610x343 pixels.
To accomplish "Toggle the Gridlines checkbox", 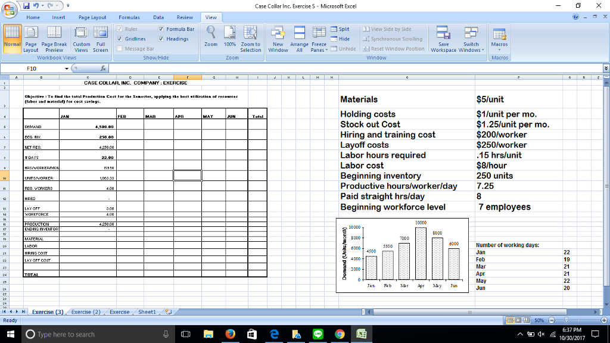I will click(122, 39).
